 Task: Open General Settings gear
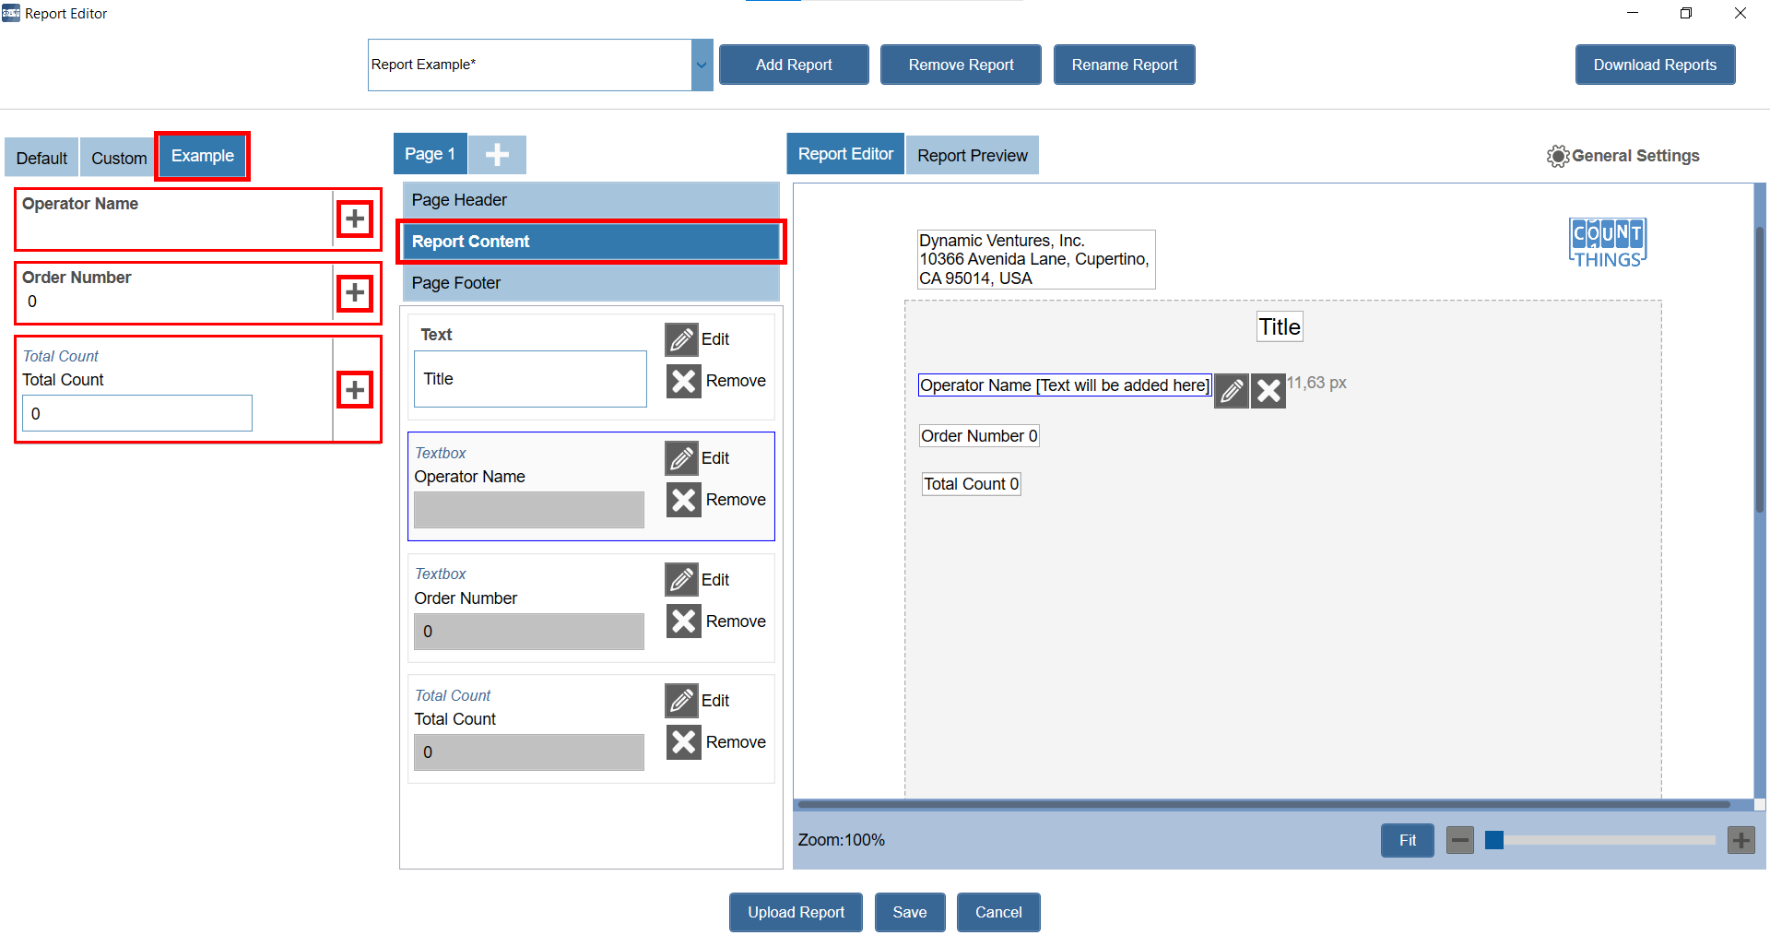(1558, 156)
